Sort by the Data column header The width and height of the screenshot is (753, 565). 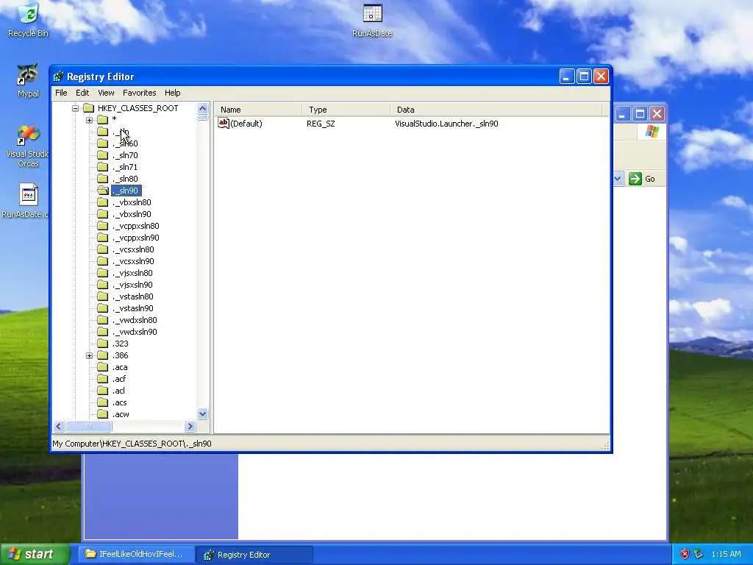(x=496, y=110)
